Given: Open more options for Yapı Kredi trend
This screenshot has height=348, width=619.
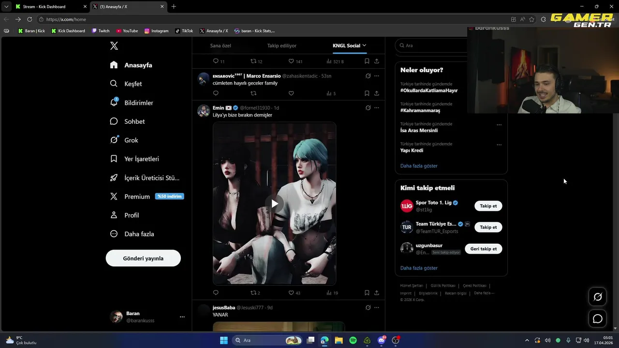Looking at the screenshot, I should tap(499, 145).
